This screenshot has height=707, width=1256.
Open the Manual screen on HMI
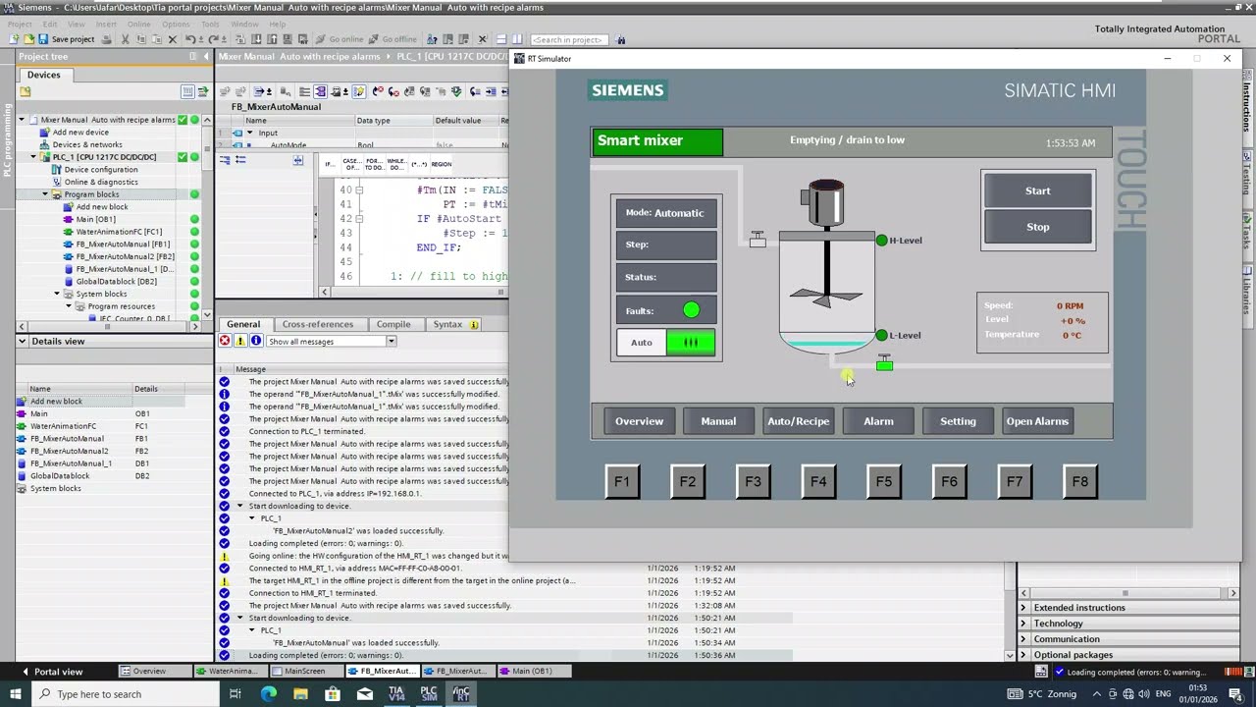[718, 421]
